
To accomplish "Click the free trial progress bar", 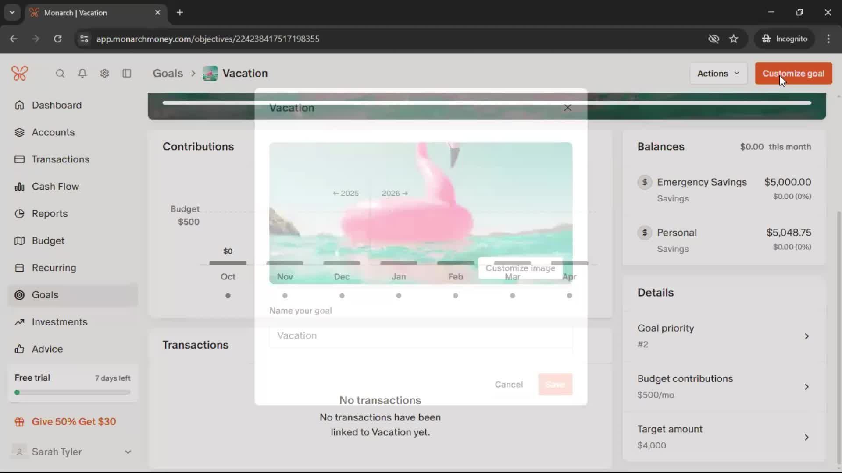I will [73, 392].
